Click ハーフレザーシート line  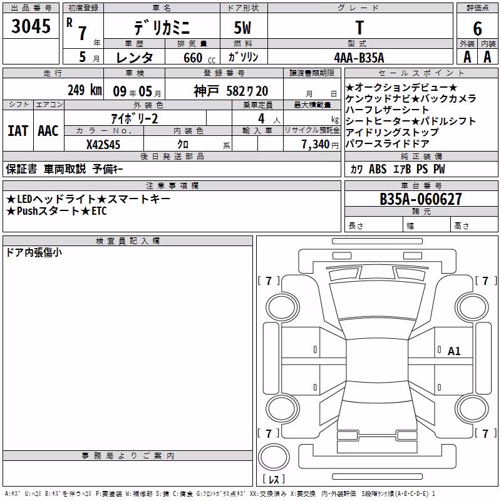point(387,110)
